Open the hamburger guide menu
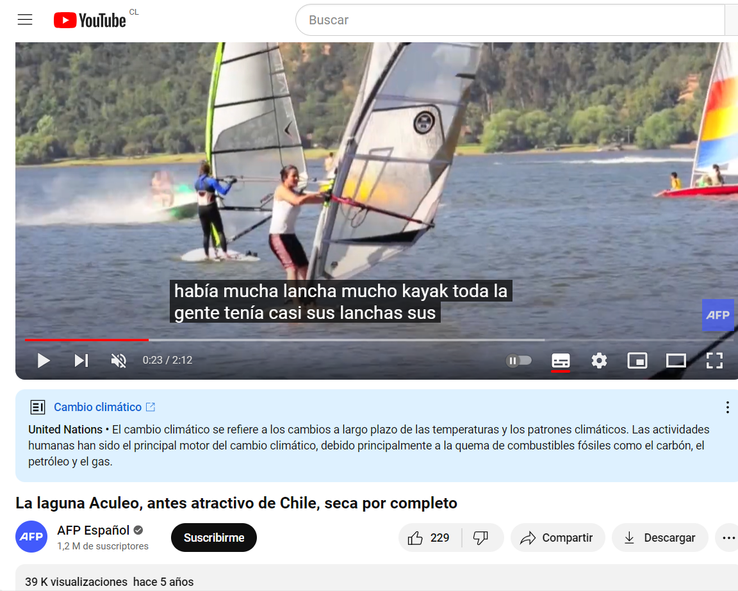This screenshot has width=738, height=591. (25, 20)
